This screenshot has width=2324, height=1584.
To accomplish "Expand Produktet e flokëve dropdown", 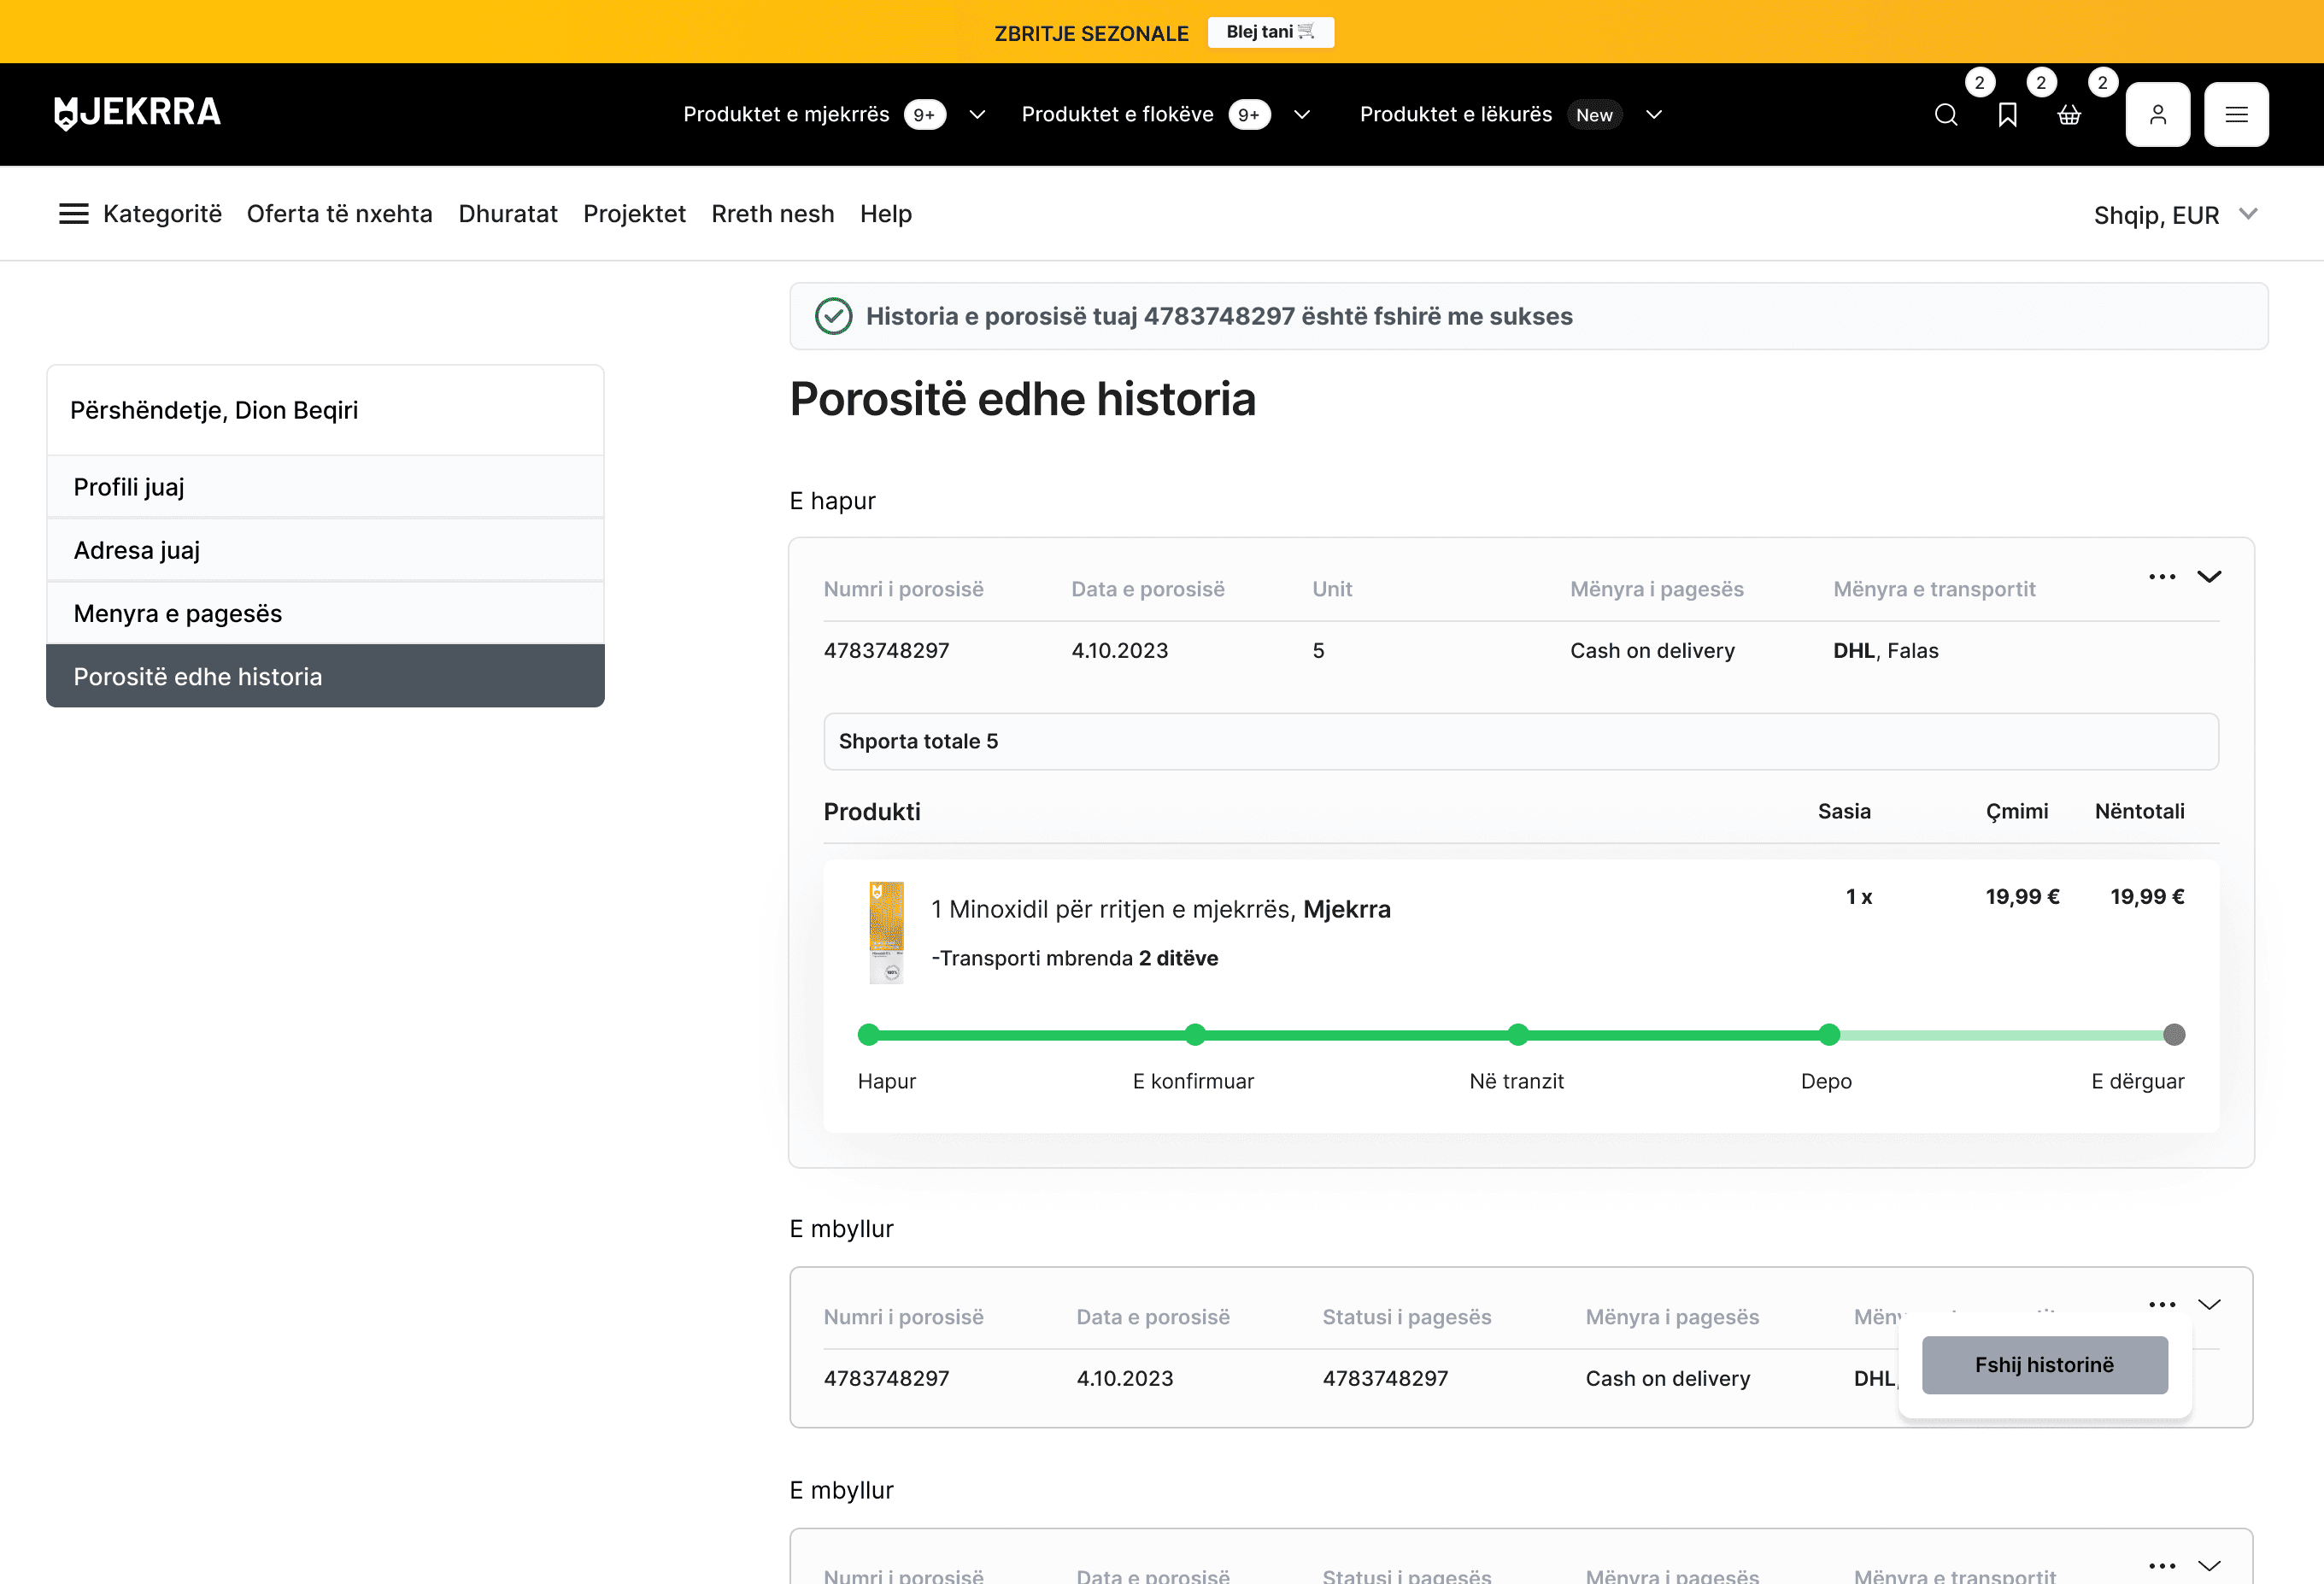I will (x=1301, y=115).
